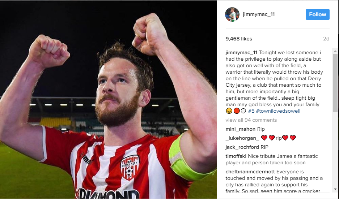Viewport: 339px width, 199px height.
Task: Open the chefbrianmcdermott commenter profile
Action: coord(250,172)
